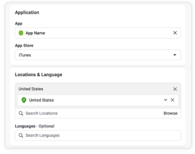Screen dimensions: 195x154
Task: Click the Search Locations magnifier icon
Action: click(21, 113)
